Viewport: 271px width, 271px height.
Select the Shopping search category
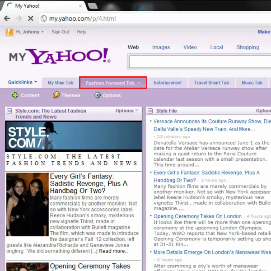248,47
